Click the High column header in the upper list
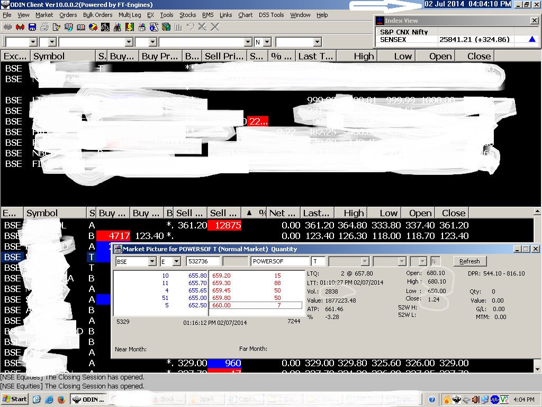 [x=356, y=56]
